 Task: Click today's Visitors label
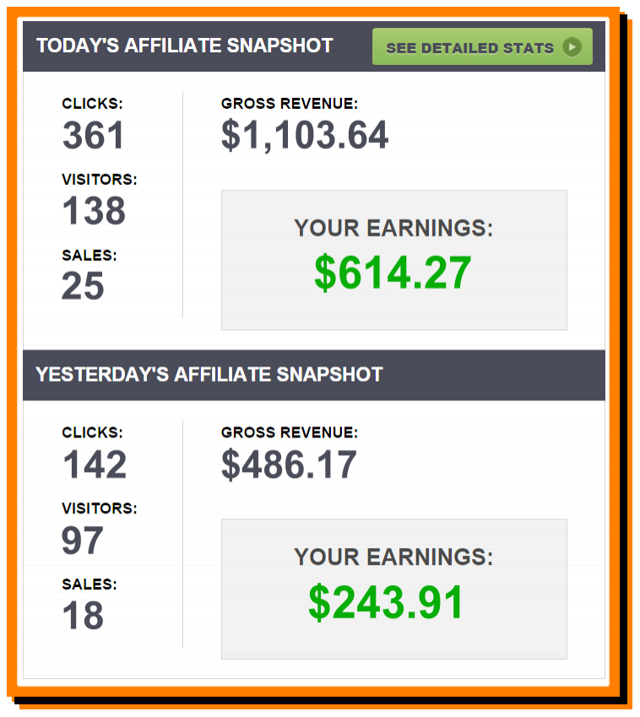coord(100,180)
